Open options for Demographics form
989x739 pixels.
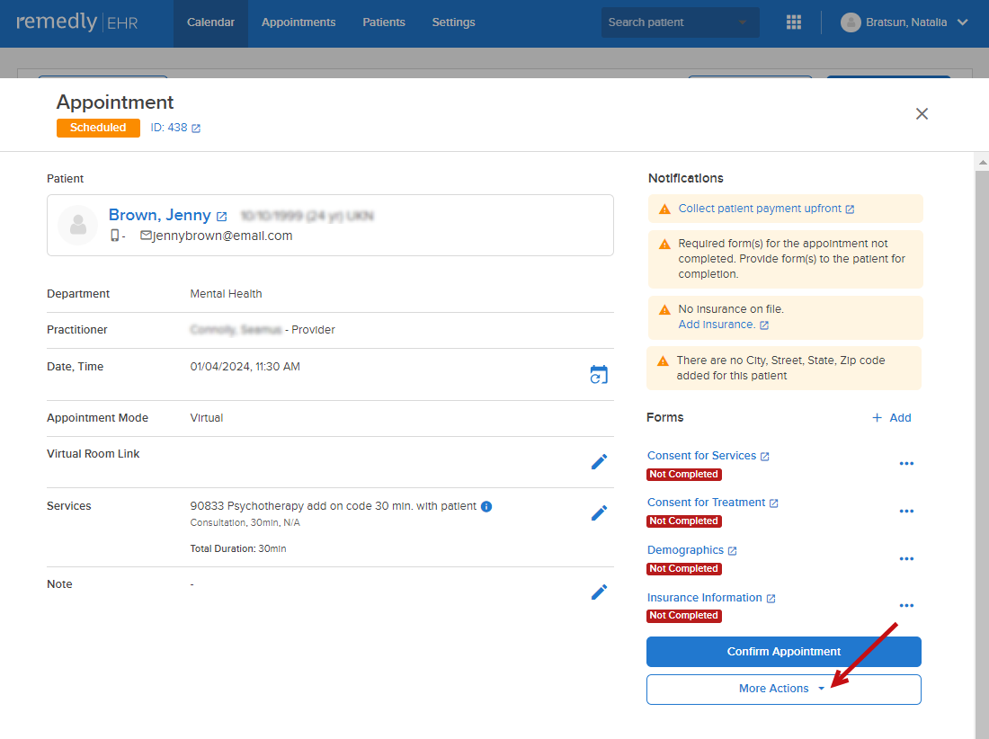tap(906, 558)
